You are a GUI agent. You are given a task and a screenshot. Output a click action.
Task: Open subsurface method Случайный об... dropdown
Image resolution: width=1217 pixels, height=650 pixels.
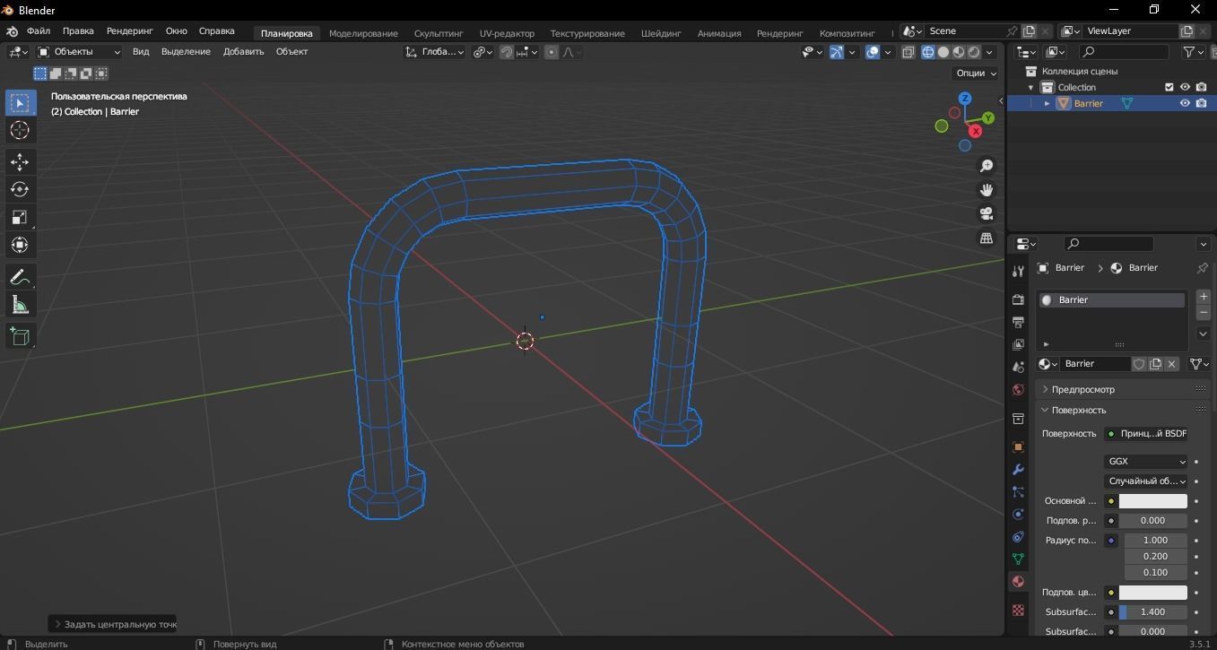click(x=1145, y=481)
